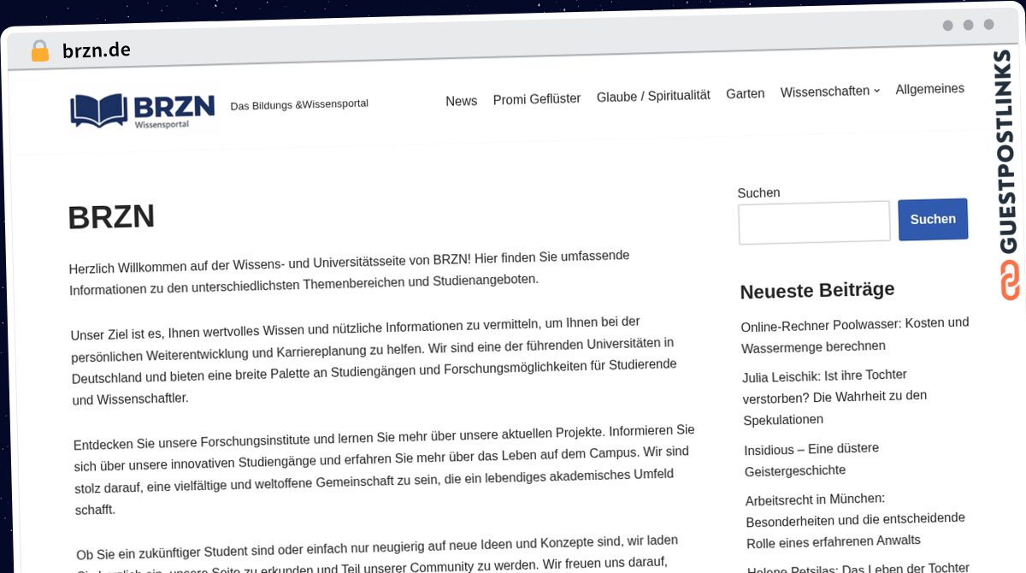Click the Suchen label above the search field
The height and width of the screenshot is (573, 1026).
click(x=758, y=193)
